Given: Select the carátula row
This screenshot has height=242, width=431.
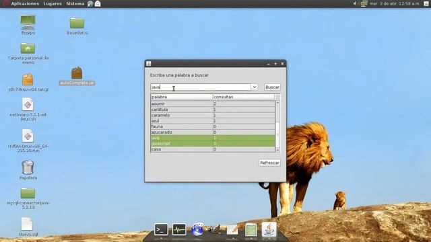Looking at the screenshot, I should pyautogui.click(x=213, y=110).
